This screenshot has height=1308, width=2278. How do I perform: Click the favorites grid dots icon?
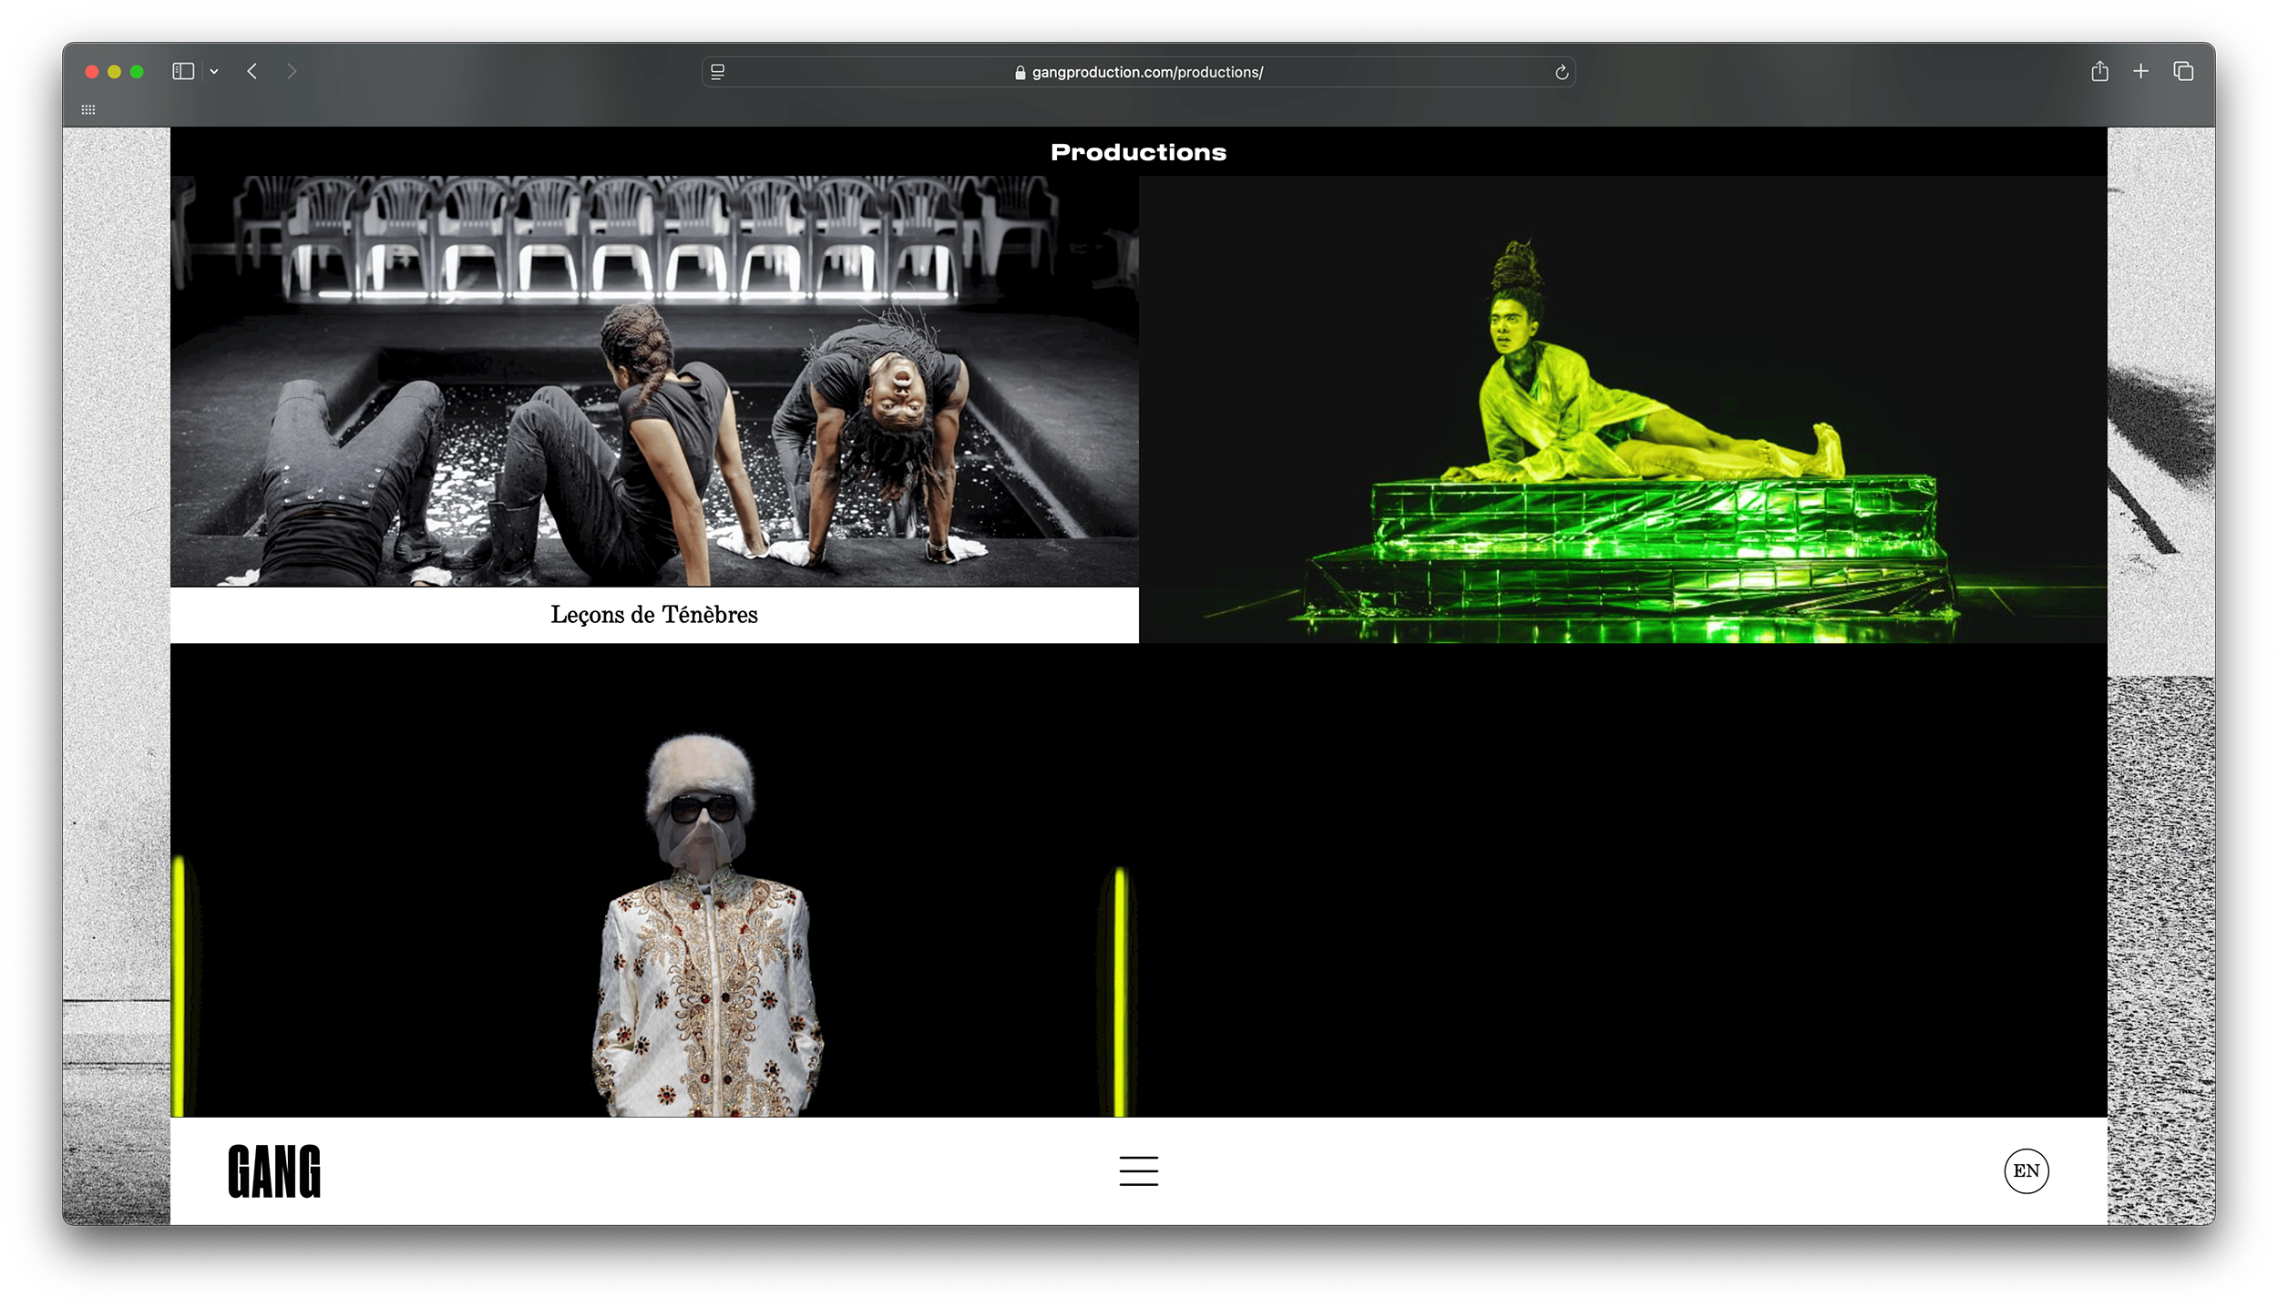tap(88, 110)
